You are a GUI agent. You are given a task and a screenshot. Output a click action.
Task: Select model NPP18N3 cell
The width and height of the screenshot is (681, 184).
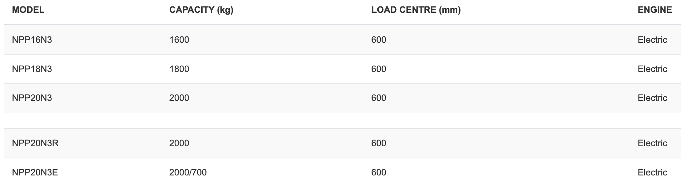(32, 69)
